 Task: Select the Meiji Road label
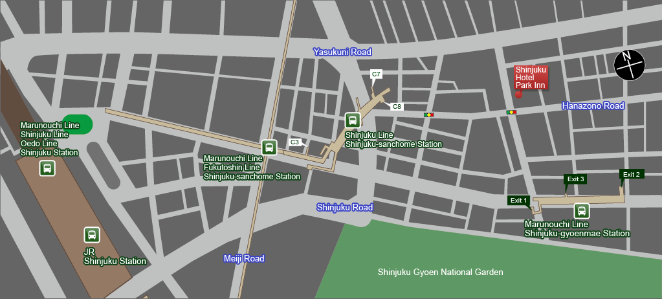point(244,258)
